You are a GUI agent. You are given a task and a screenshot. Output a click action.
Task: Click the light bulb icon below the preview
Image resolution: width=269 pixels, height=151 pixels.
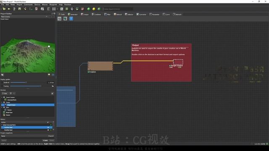point(49,75)
